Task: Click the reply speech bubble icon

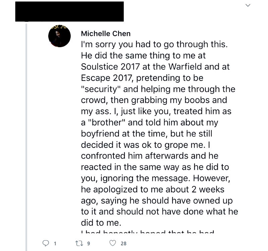Action: [x=46, y=243]
